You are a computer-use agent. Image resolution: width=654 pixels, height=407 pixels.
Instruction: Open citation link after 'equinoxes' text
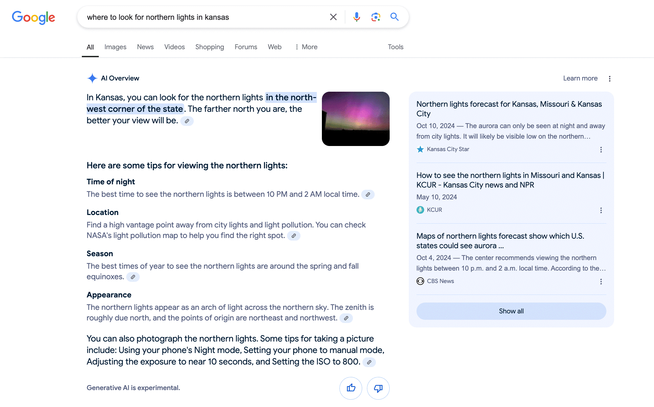(x=133, y=277)
